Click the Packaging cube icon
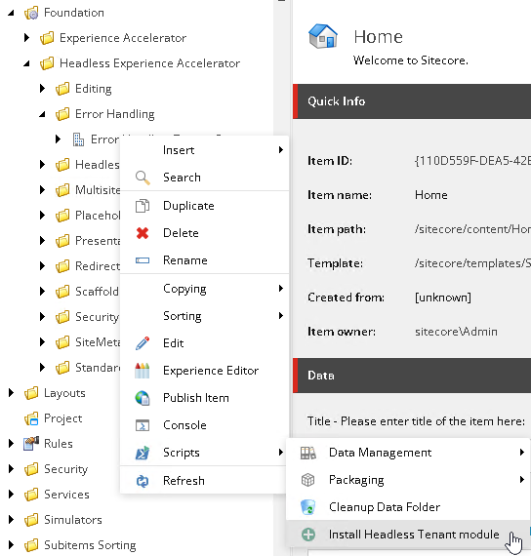The height and width of the screenshot is (556, 531). point(307,480)
